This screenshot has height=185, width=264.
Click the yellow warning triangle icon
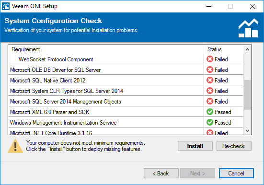[x=15, y=146]
